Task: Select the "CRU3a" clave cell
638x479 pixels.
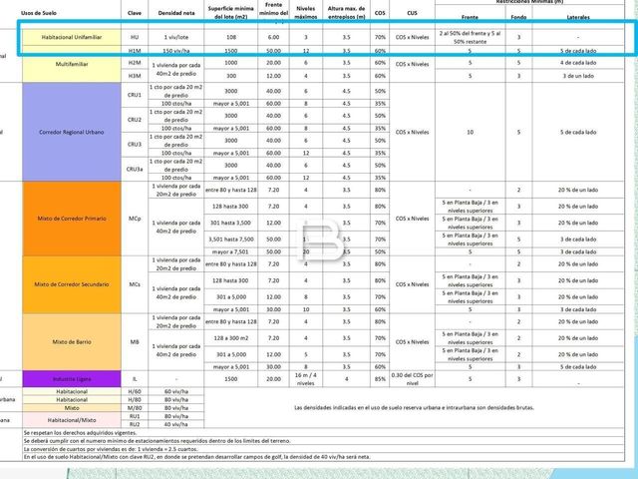Action: pos(135,169)
